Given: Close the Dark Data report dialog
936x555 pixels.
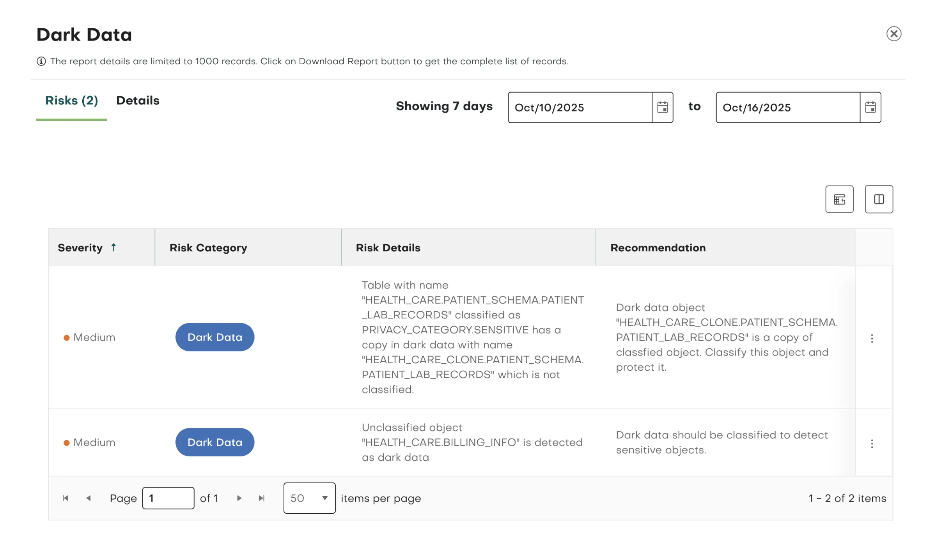Looking at the screenshot, I should [x=894, y=34].
